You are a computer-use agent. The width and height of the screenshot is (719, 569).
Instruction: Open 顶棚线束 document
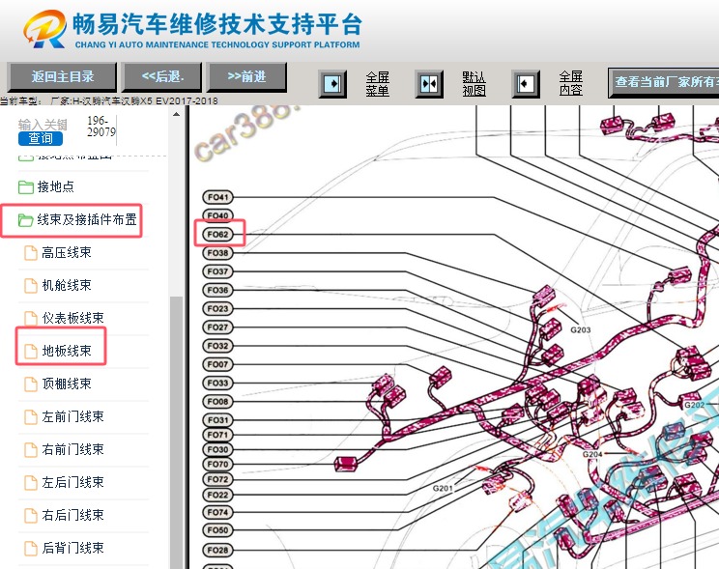coord(67,384)
